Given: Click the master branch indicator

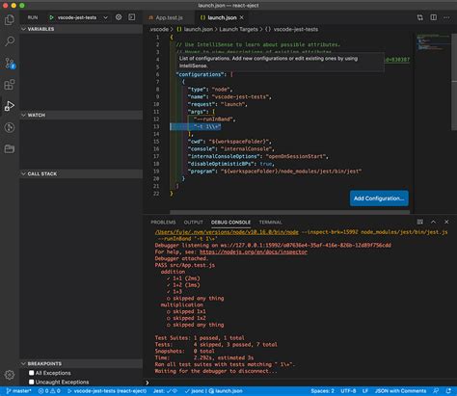Looking at the screenshot, I should [x=19, y=391].
